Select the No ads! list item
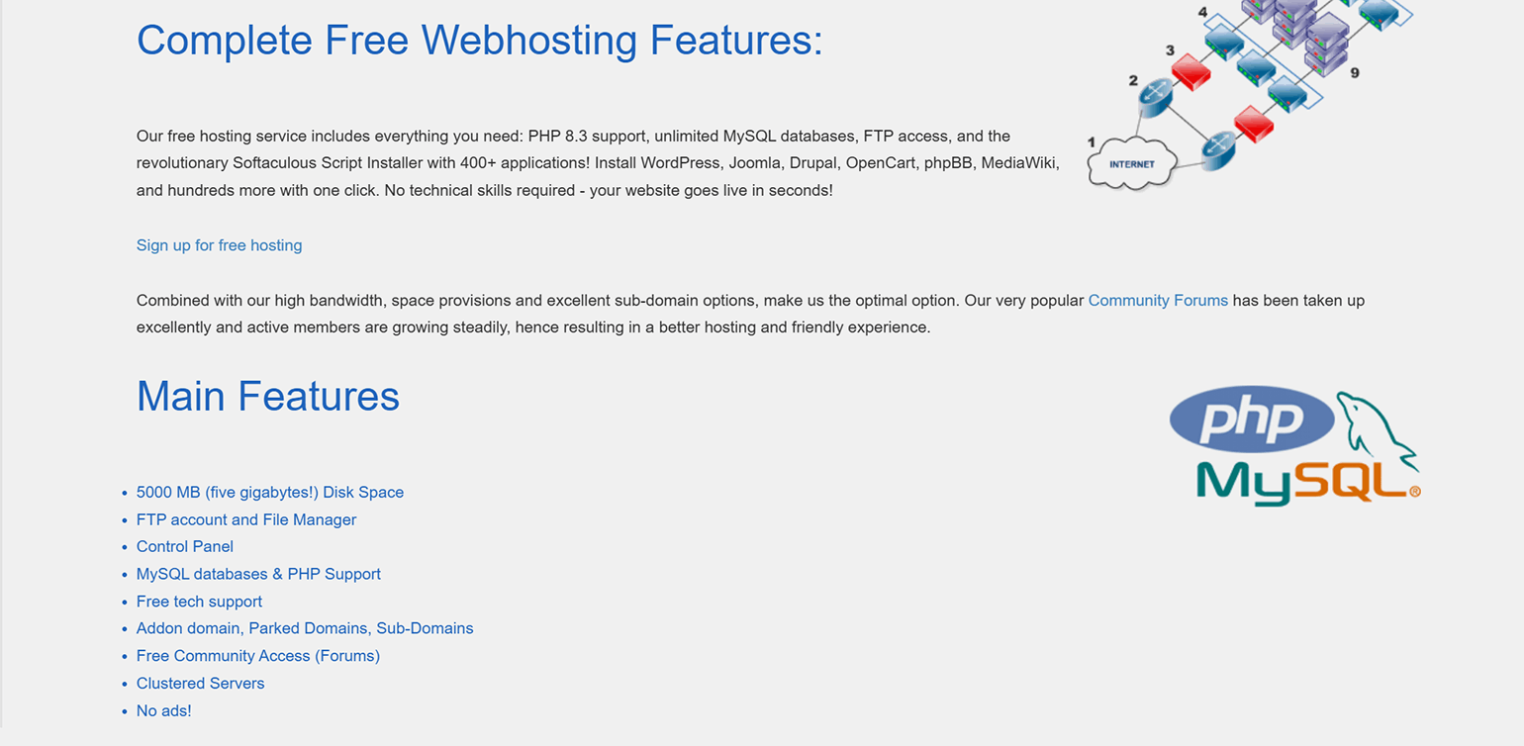Image resolution: width=1524 pixels, height=746 pixels. pos(164,710)
